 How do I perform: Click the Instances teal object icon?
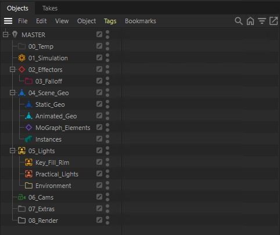click(x=28, y=139)
